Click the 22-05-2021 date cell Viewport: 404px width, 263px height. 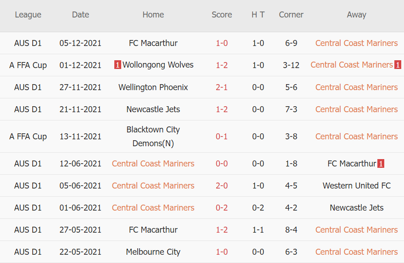(x=80, y=252)
